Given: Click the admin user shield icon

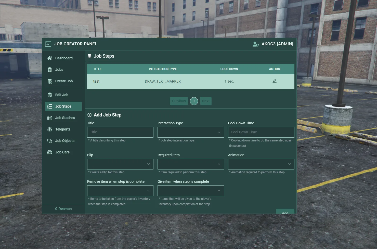Looking at the screenshot, I should tap(255, 44).
